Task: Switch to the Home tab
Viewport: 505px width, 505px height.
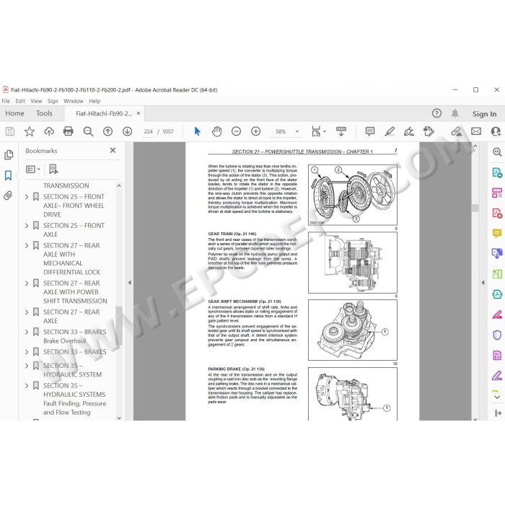Action: [15, 113]
